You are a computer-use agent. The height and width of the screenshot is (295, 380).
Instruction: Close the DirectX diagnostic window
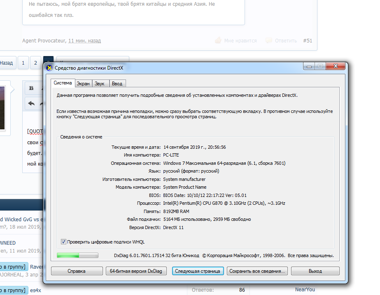[x=337, y=66]
